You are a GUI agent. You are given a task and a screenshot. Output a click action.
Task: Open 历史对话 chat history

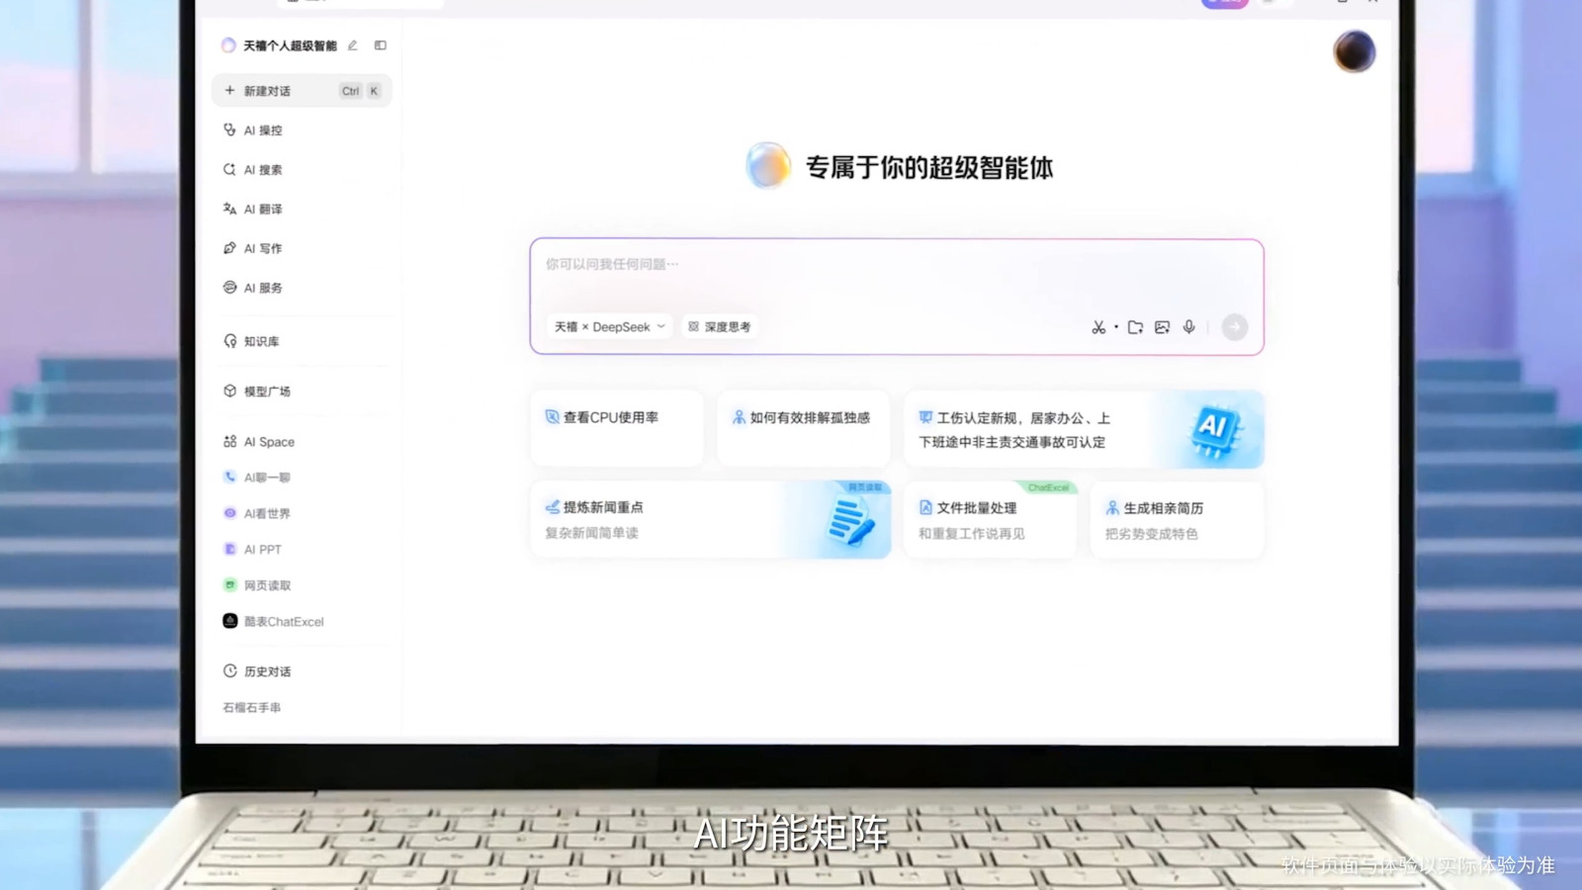267,671
